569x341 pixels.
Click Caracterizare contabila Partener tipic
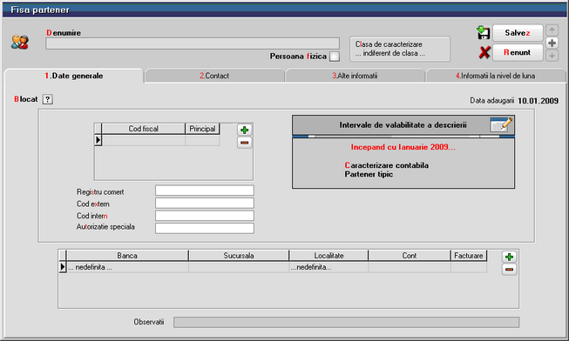(x=387, y=170)
